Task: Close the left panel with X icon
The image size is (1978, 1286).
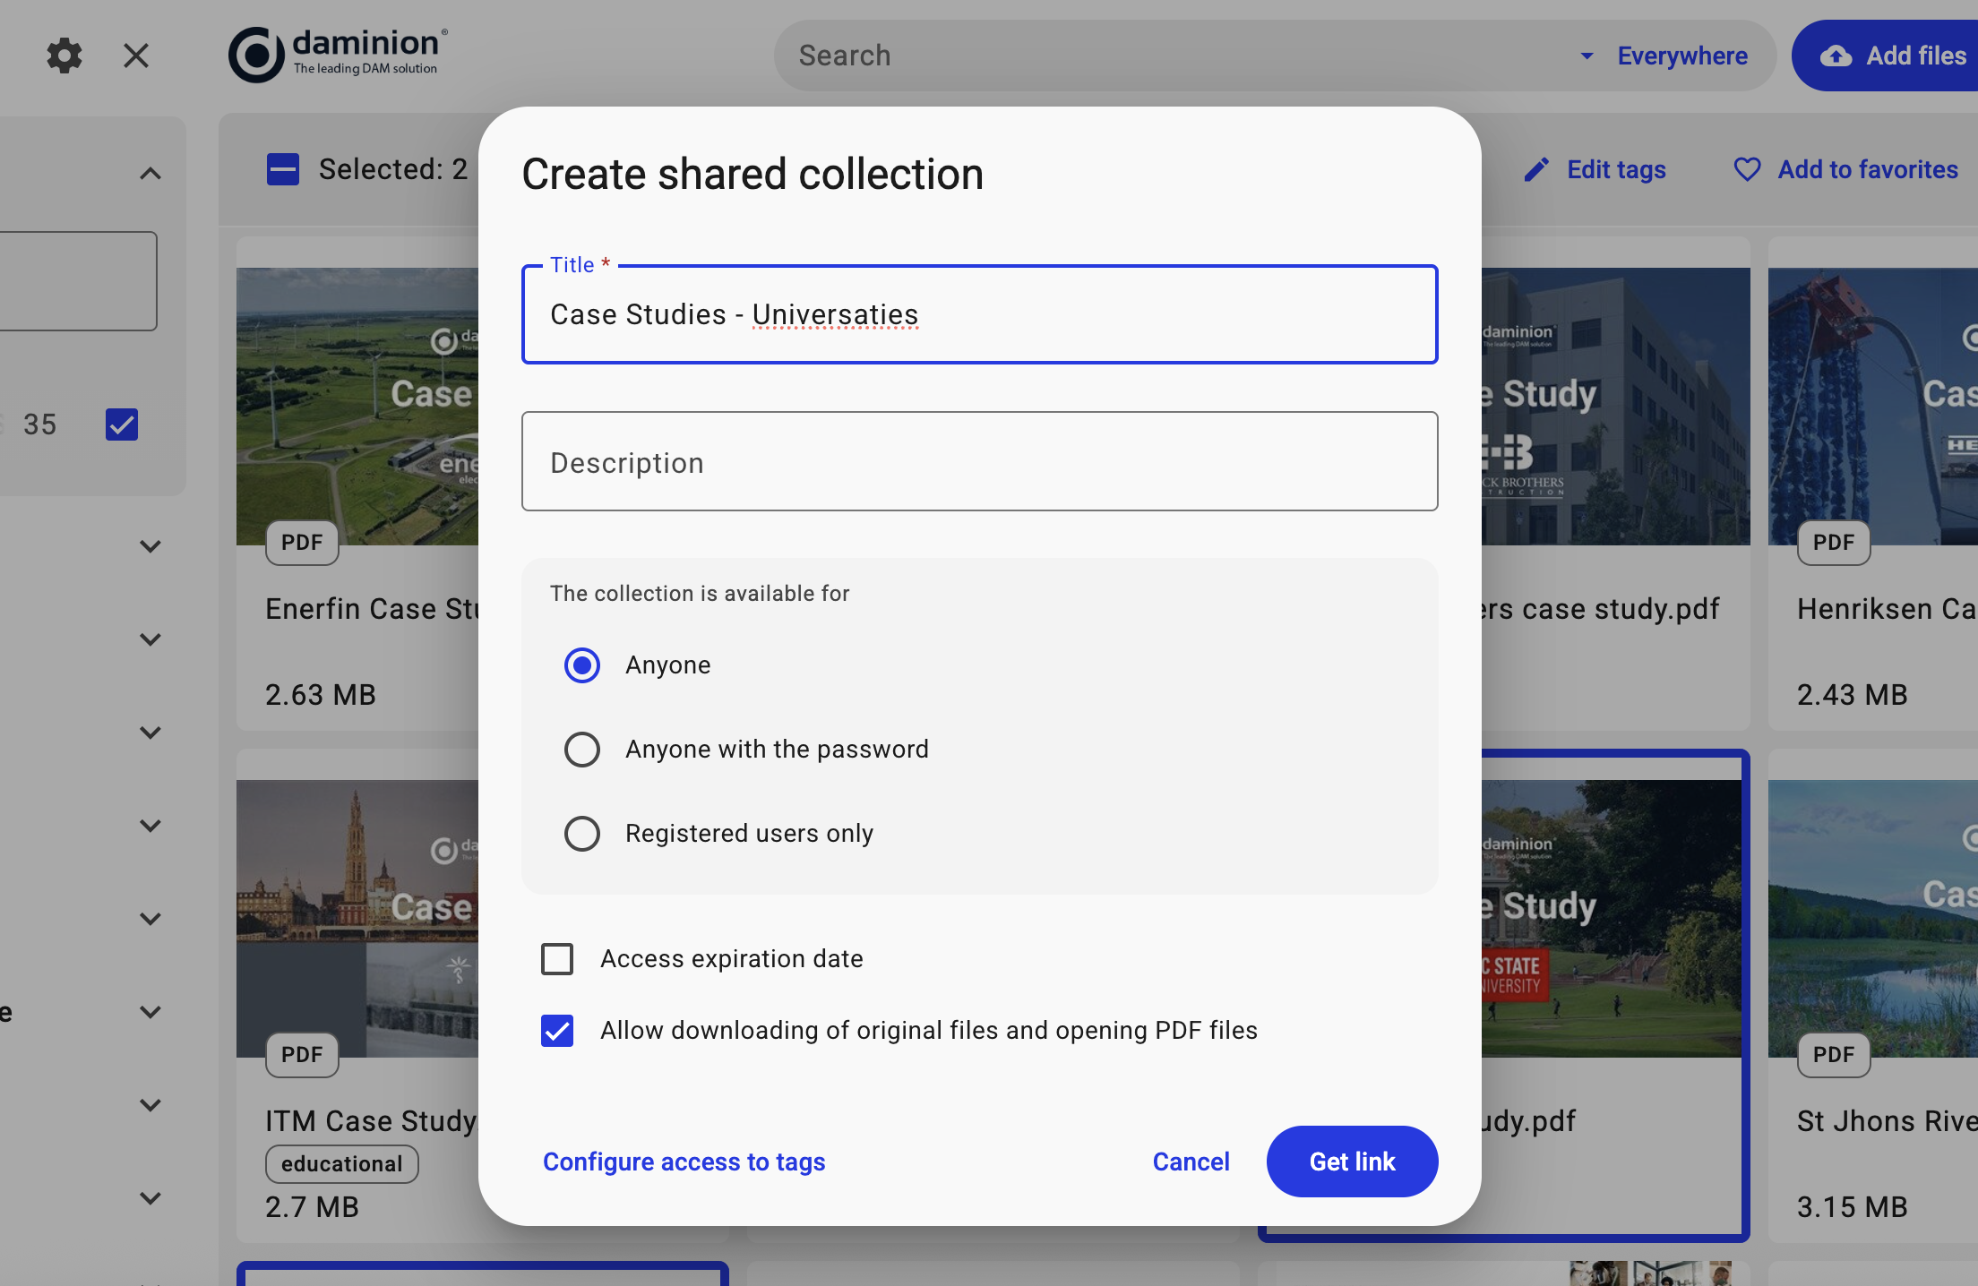Action: [136, 56]
